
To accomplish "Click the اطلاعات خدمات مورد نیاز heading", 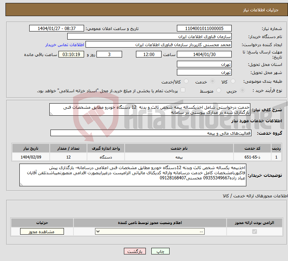I will [257, 121].
